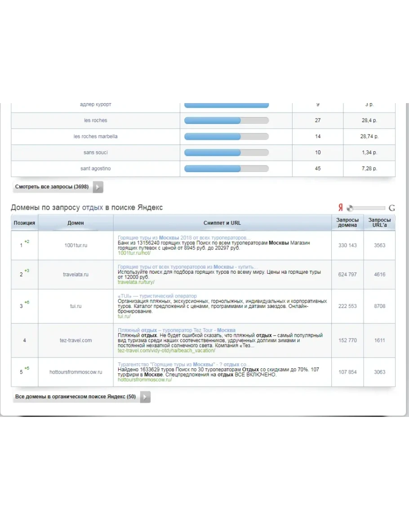Click the Google 'G' icon

(391, 208)
